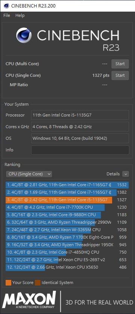Select the i7-1165G7 2.81 GHz ranking entry
135x314 pixels.
pos(67,185)
